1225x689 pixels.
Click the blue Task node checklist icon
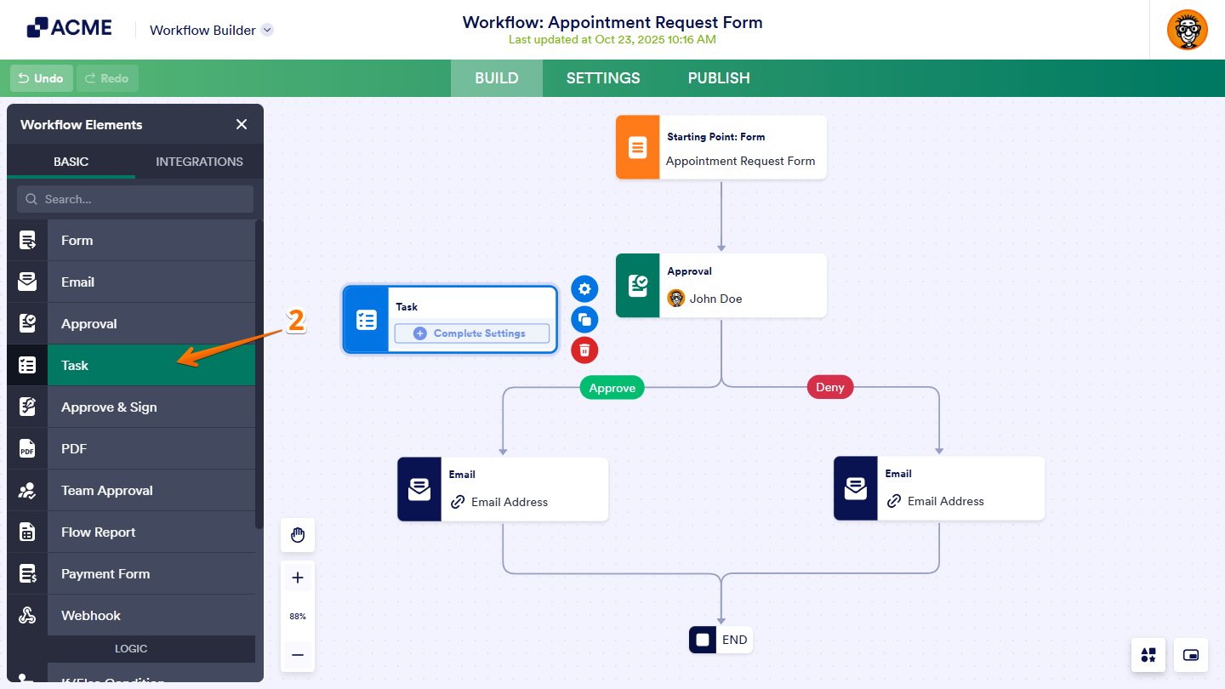(x=367, y=320)
